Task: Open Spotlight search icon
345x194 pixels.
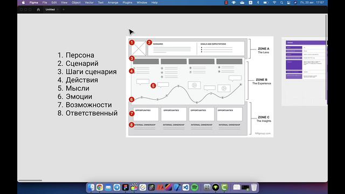Action: tap(281, 3)
